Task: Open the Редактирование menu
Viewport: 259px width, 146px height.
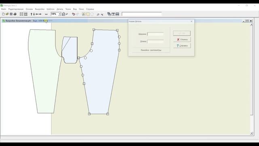Action: (16, 9)
